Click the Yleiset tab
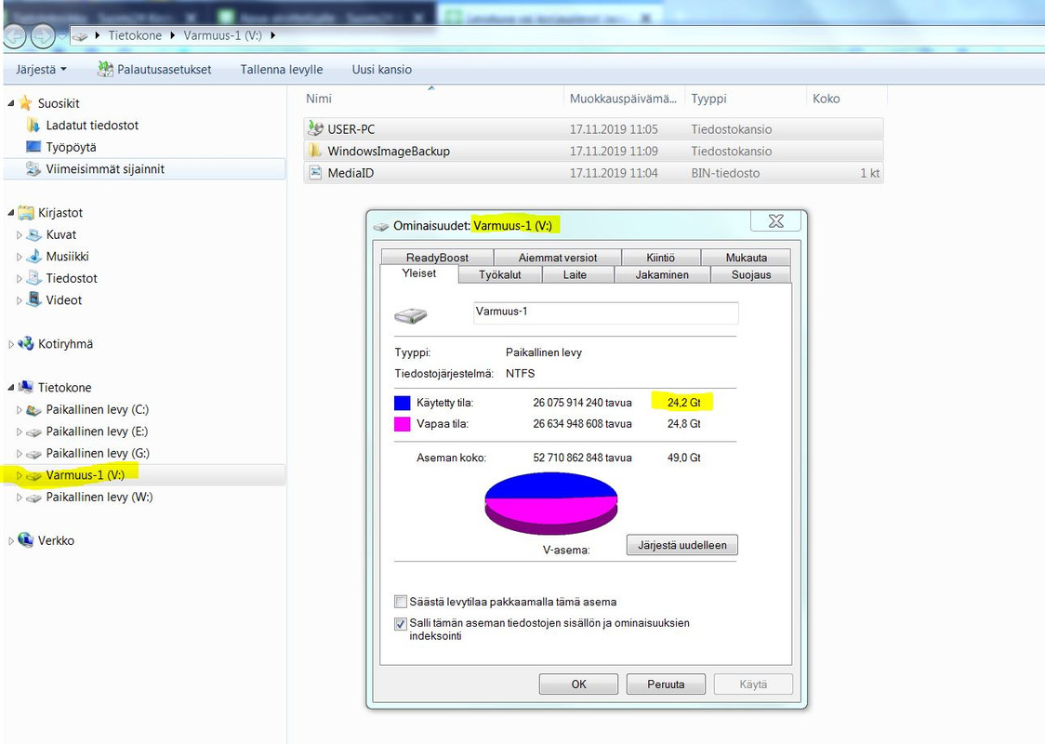 tap(419, 273)
